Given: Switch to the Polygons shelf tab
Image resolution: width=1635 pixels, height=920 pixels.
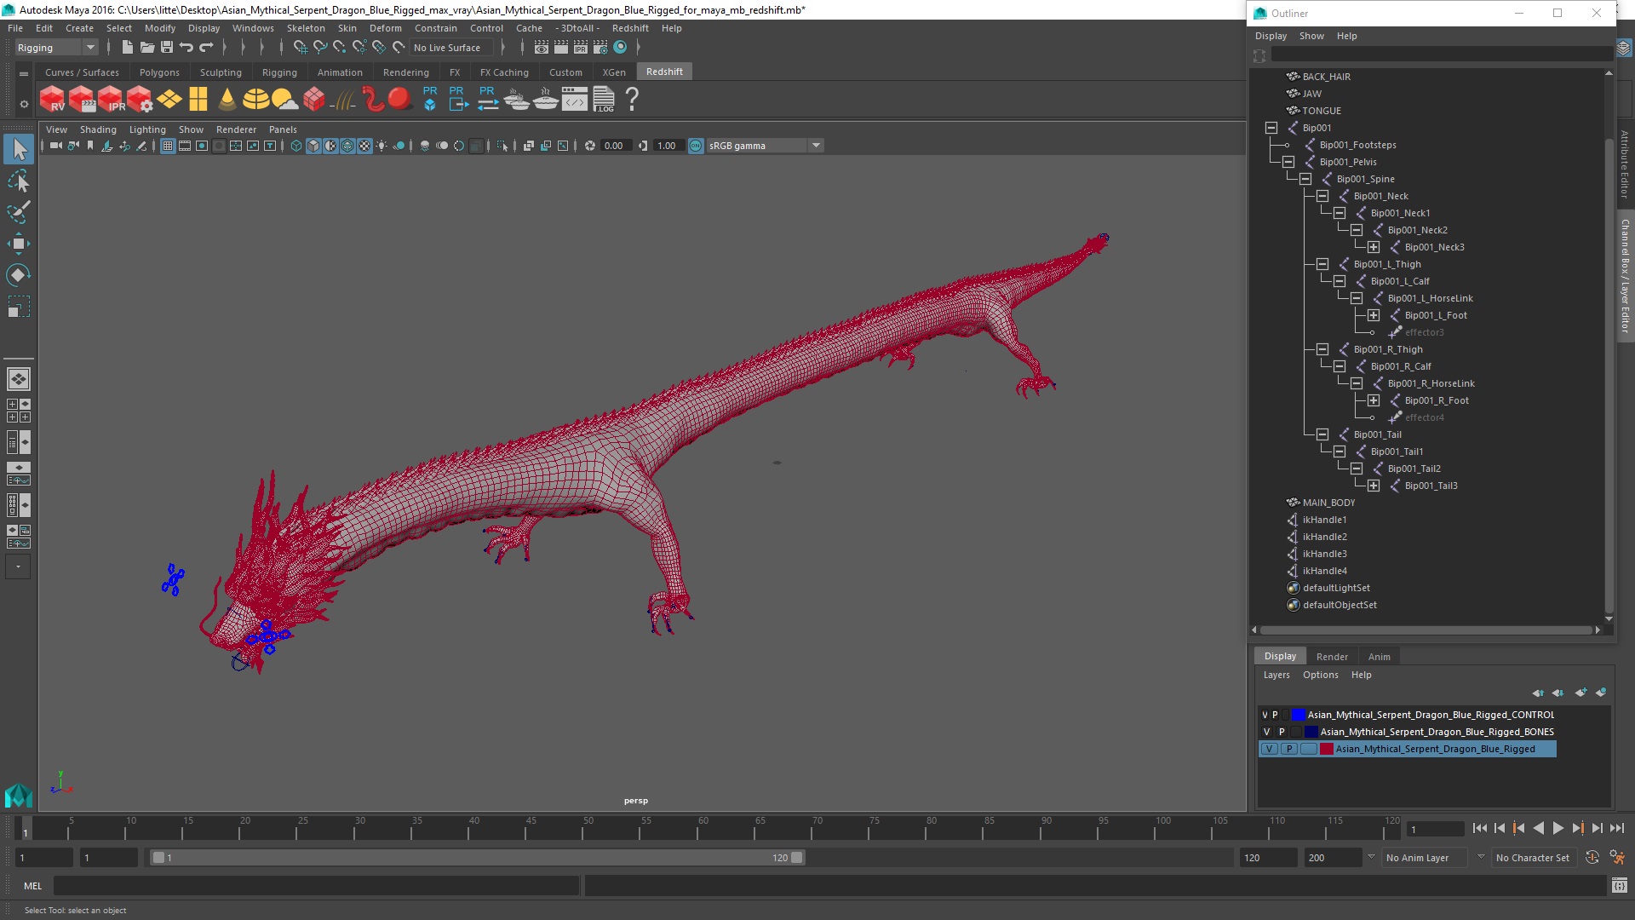Looking at the screenshot, I should point(159,72).
